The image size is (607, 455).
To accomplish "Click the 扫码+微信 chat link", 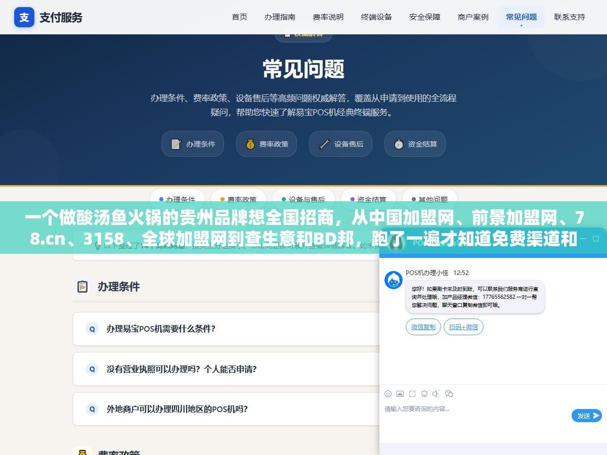I will coord(463,327).
